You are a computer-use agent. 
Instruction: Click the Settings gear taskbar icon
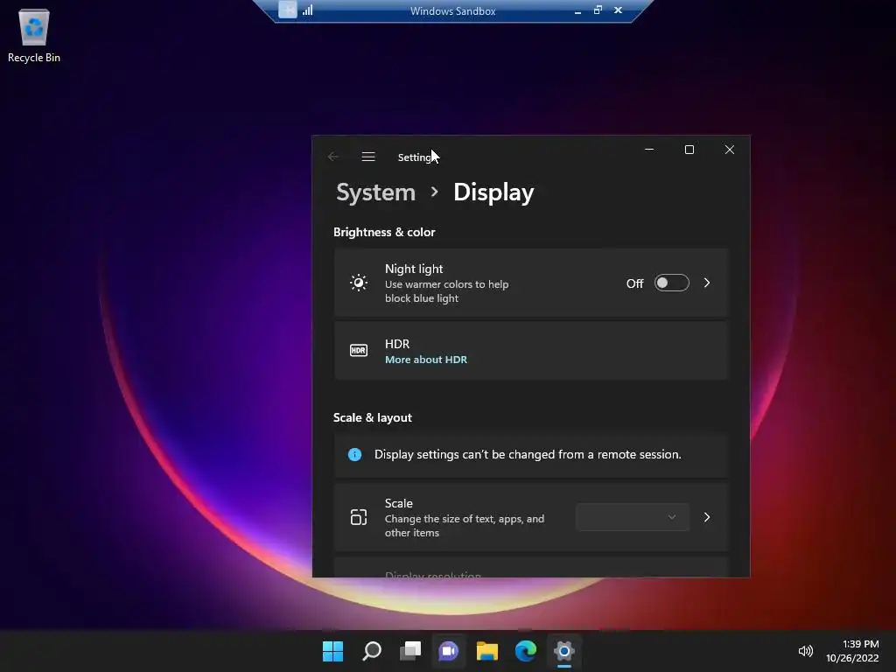pyautogui.click(x=564, y=651)
